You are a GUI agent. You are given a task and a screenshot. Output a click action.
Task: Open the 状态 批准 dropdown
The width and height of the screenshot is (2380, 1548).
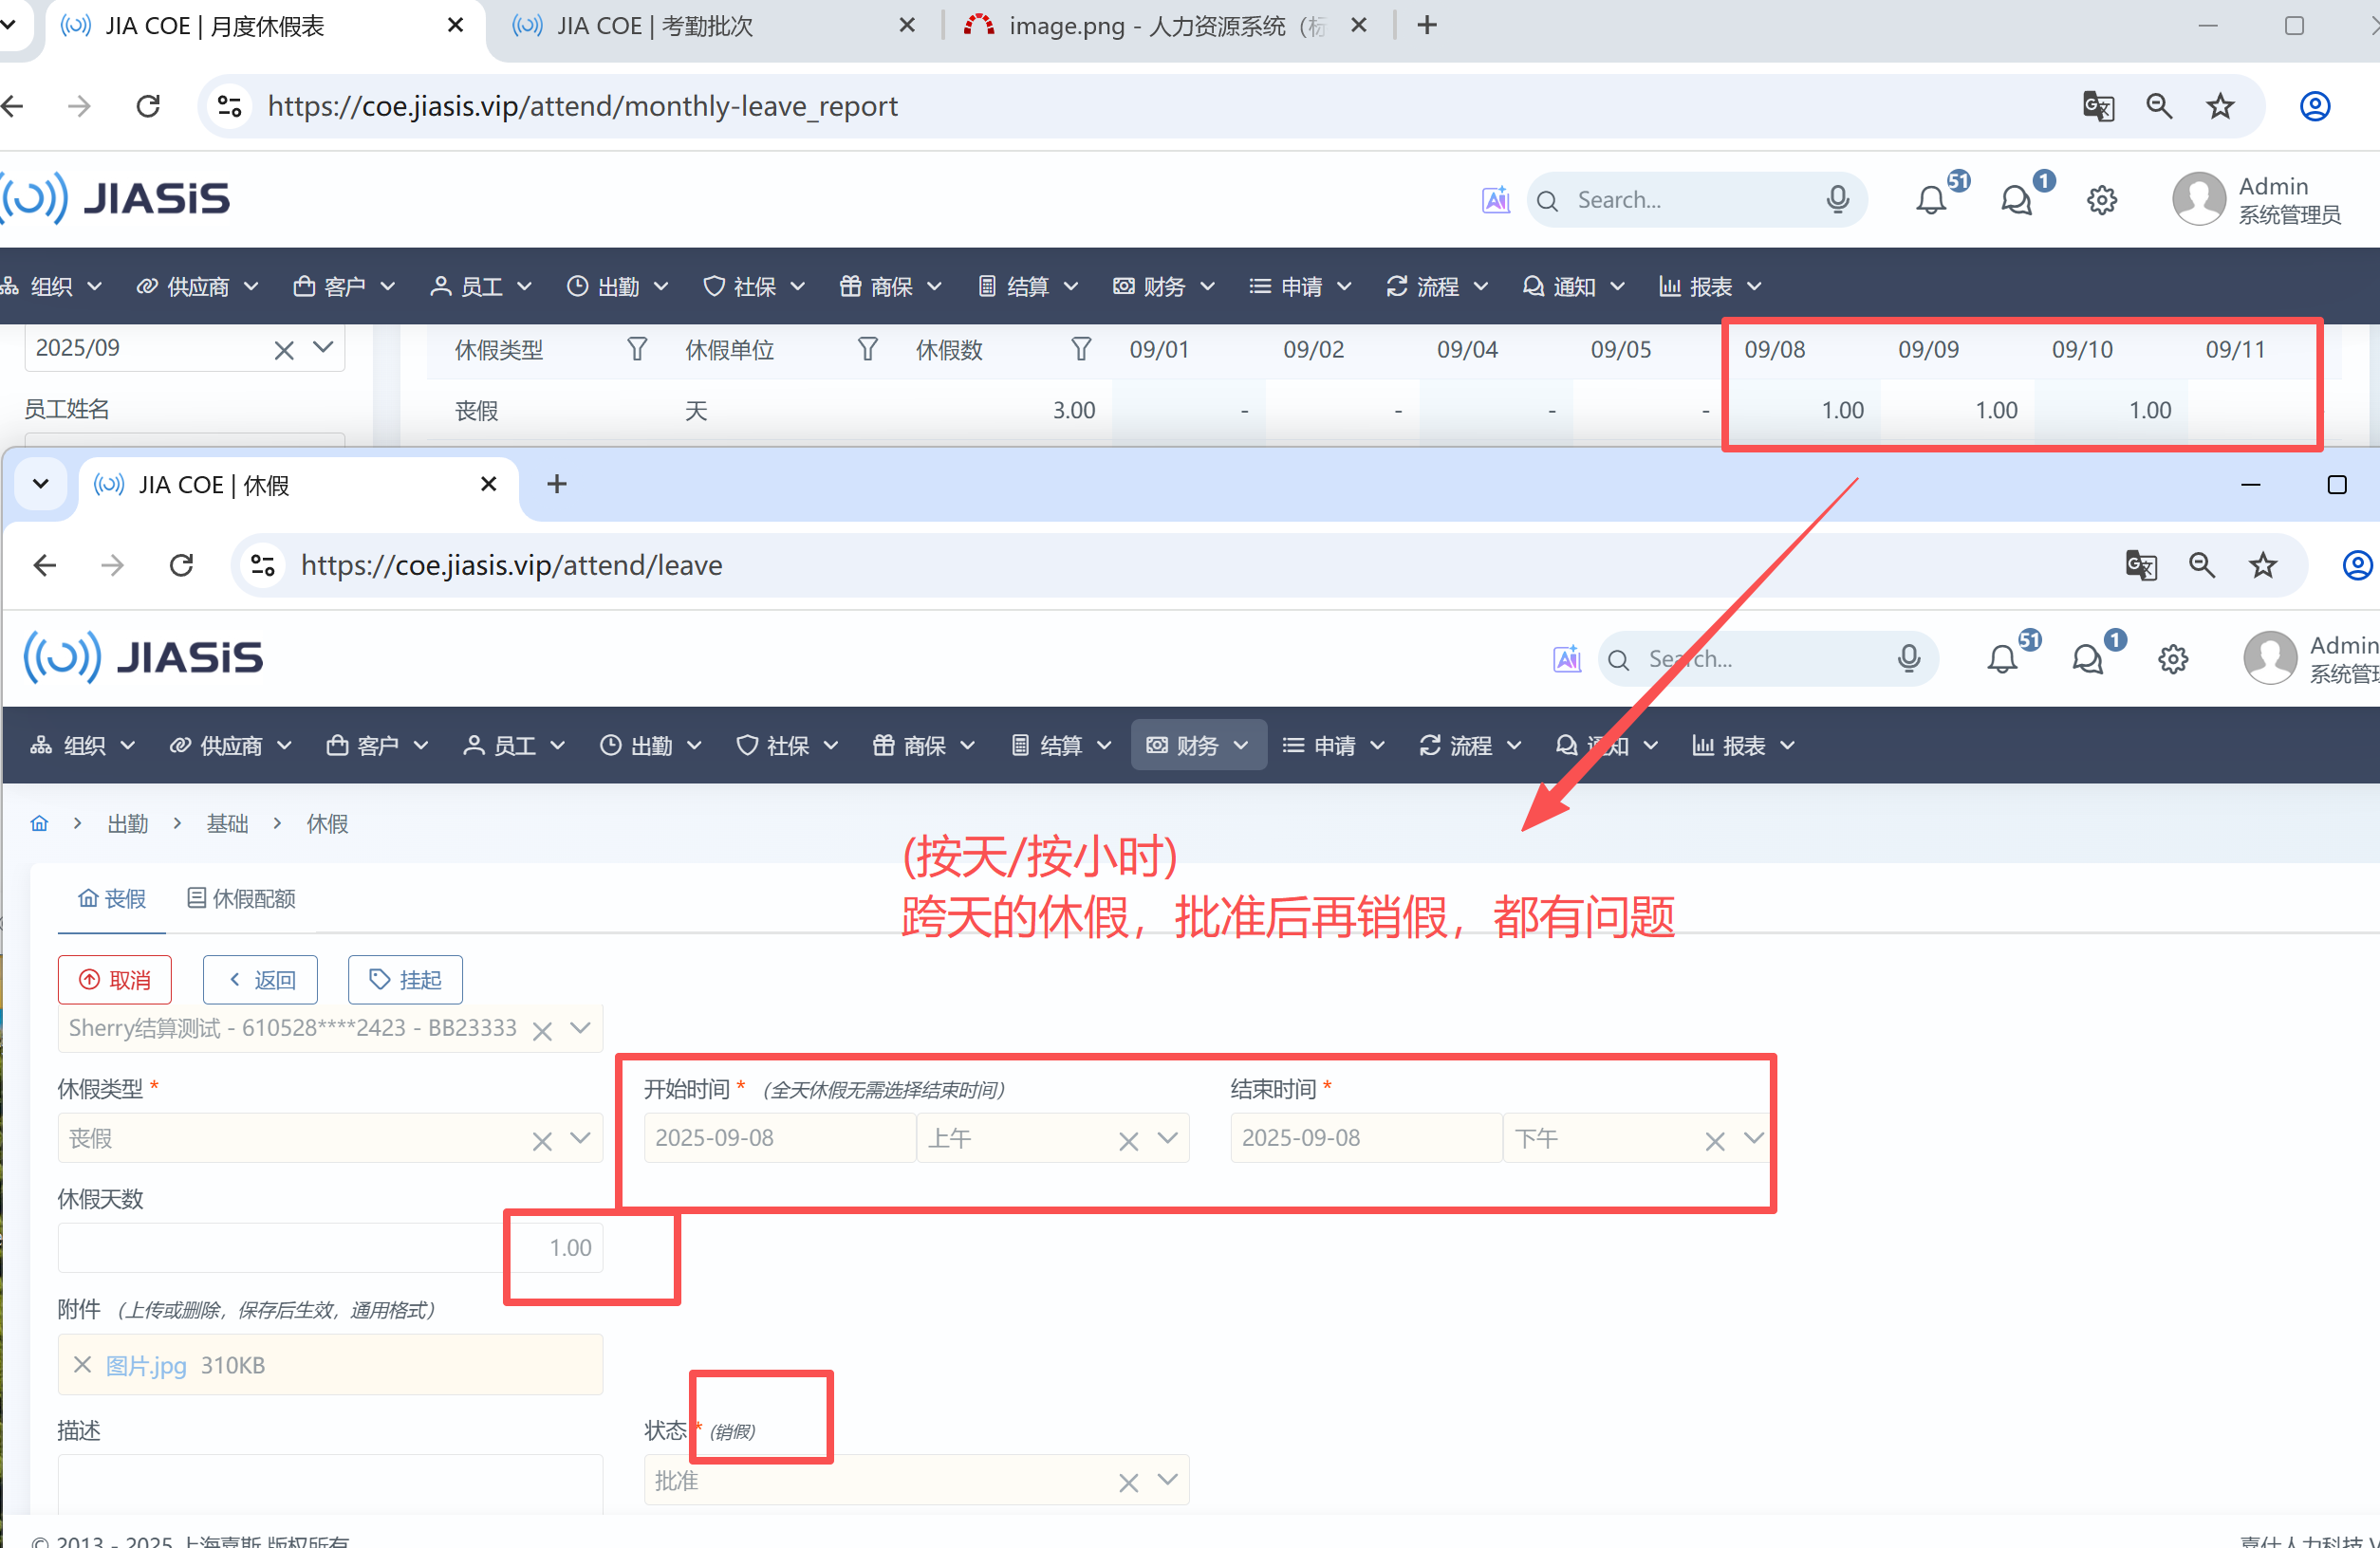(x=1167, y=1480)
